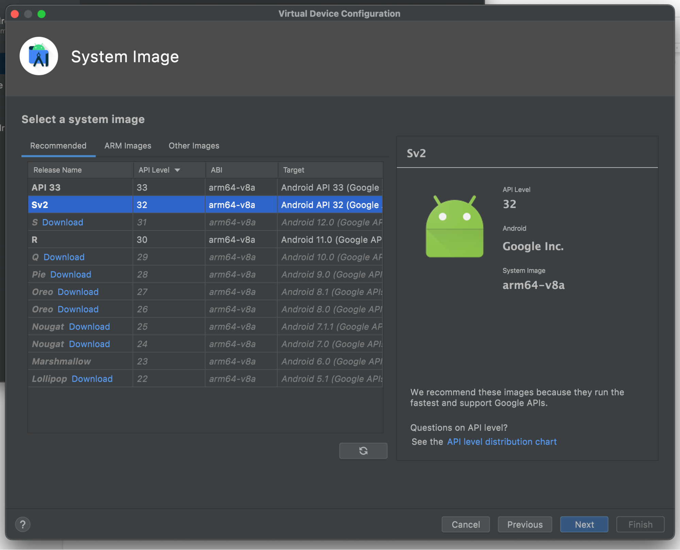680x550 pixels.
Task: Toggle the API Level sort arrow
Action: 177,170
